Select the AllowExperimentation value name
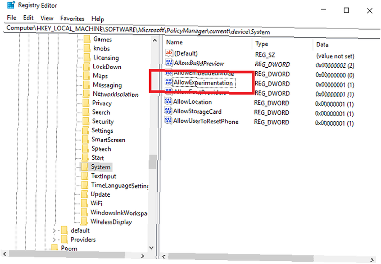Screen dimensions: 381x264 (203, 83)
